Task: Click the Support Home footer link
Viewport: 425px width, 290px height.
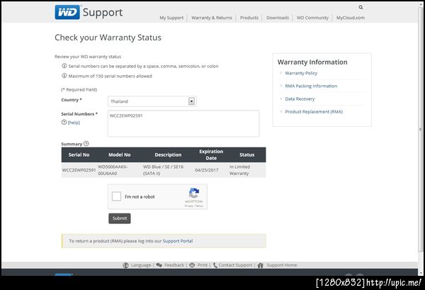Action: click(x=282, y=265)
